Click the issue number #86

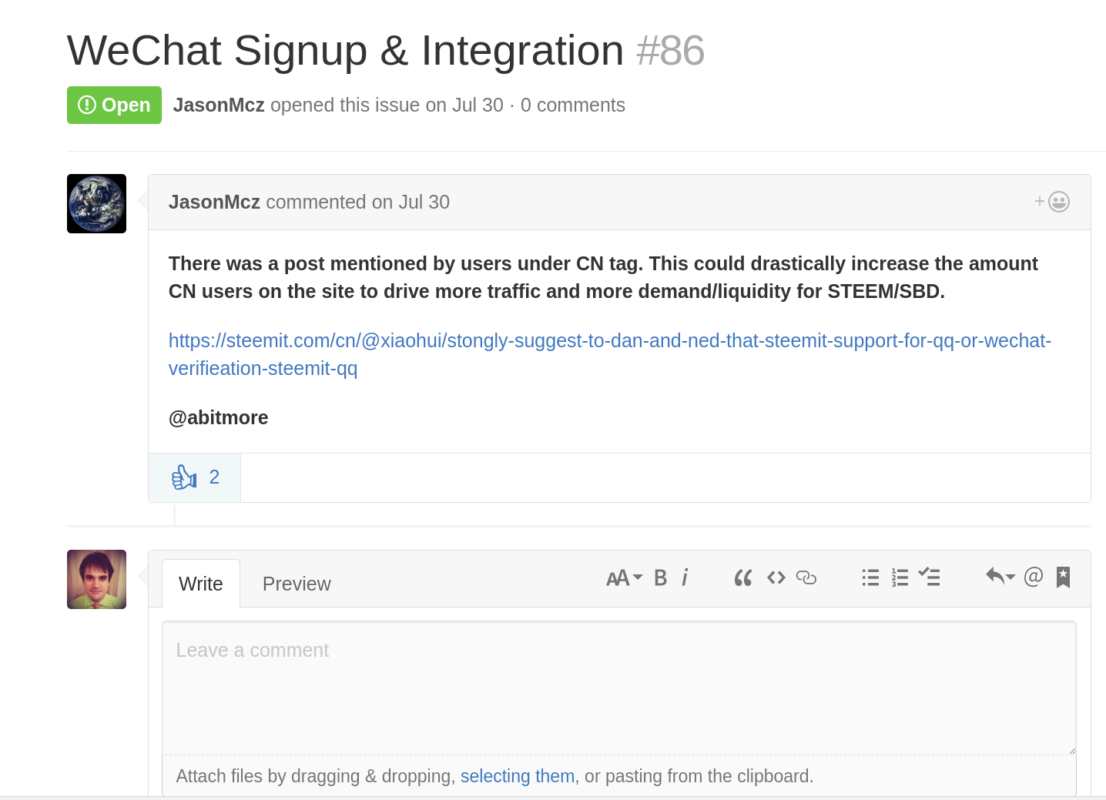pos(670,51)
